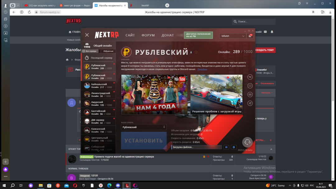Play the НАМ 4 ГОДА video thumbnail

(154, 94)
